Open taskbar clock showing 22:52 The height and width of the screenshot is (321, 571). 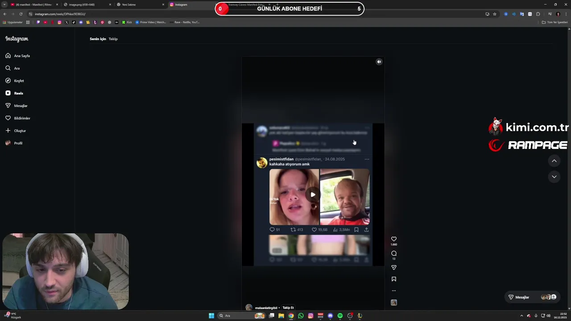pyautogui.click(x=560, y=316)
